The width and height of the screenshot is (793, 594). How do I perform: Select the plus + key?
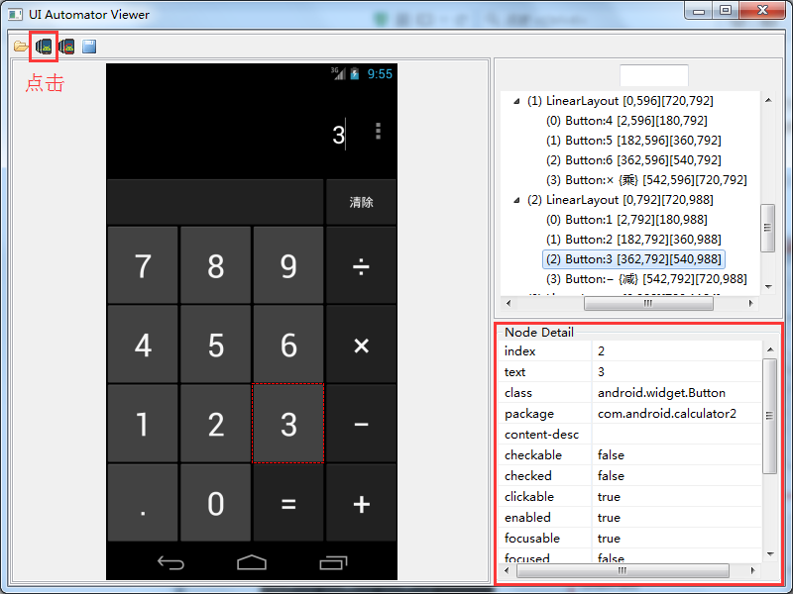pyautogui.click(x=361, y=503)
